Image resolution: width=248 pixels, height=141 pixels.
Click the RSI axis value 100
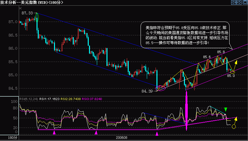tap(14, 101)
